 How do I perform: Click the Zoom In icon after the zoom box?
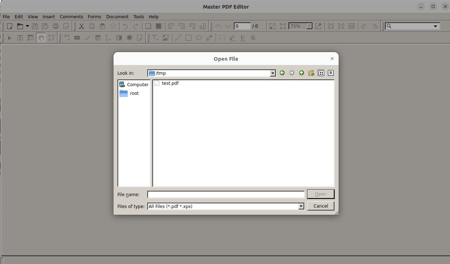[x=318, y=26]
